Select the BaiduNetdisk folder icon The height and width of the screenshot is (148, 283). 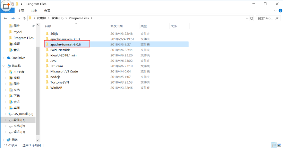pos(47,50)
